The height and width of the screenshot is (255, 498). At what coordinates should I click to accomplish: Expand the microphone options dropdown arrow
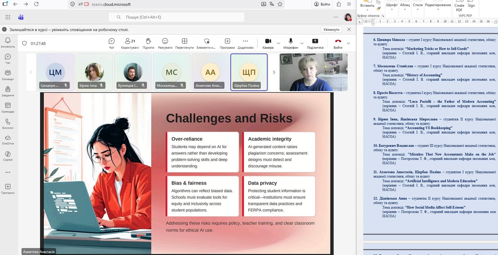tap(302, 44)
